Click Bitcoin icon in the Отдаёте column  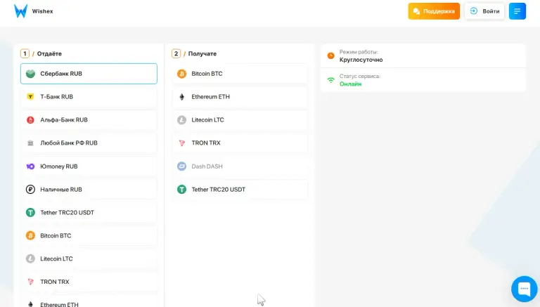(30, 235)
